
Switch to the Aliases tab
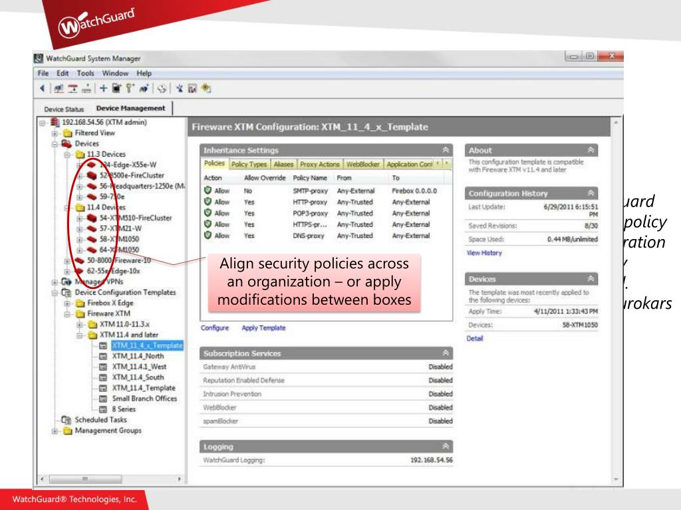(283, 165)
